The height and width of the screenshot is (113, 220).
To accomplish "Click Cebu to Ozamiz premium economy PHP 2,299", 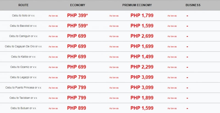I will (142, 67).
